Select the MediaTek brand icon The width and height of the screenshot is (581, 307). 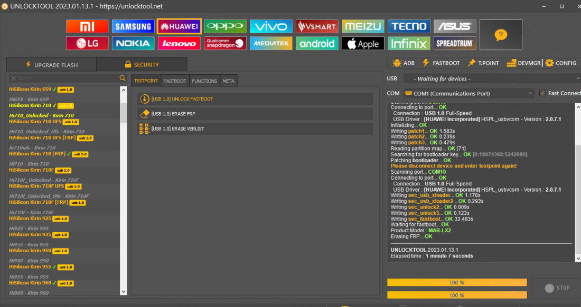point(271,43)
